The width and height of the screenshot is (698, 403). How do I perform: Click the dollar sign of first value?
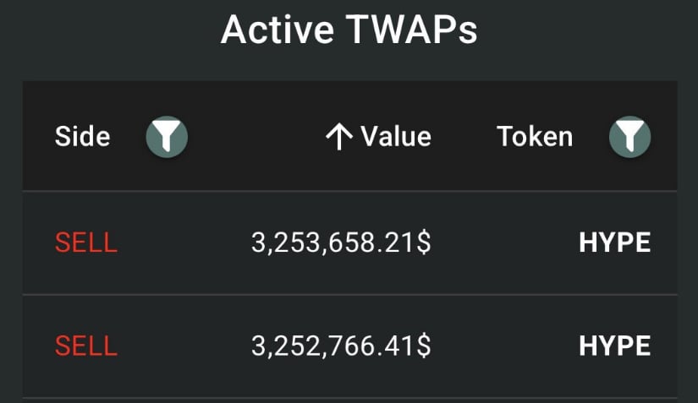coord(424,243)
